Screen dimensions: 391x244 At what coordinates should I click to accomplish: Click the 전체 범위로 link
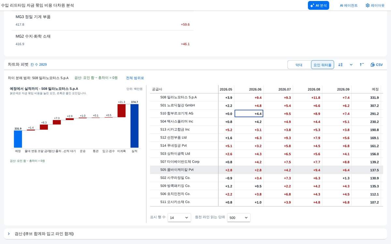click(135, 78)
